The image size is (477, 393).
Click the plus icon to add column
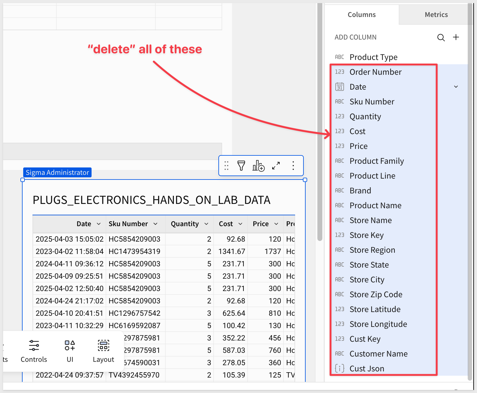pos(456,37)
